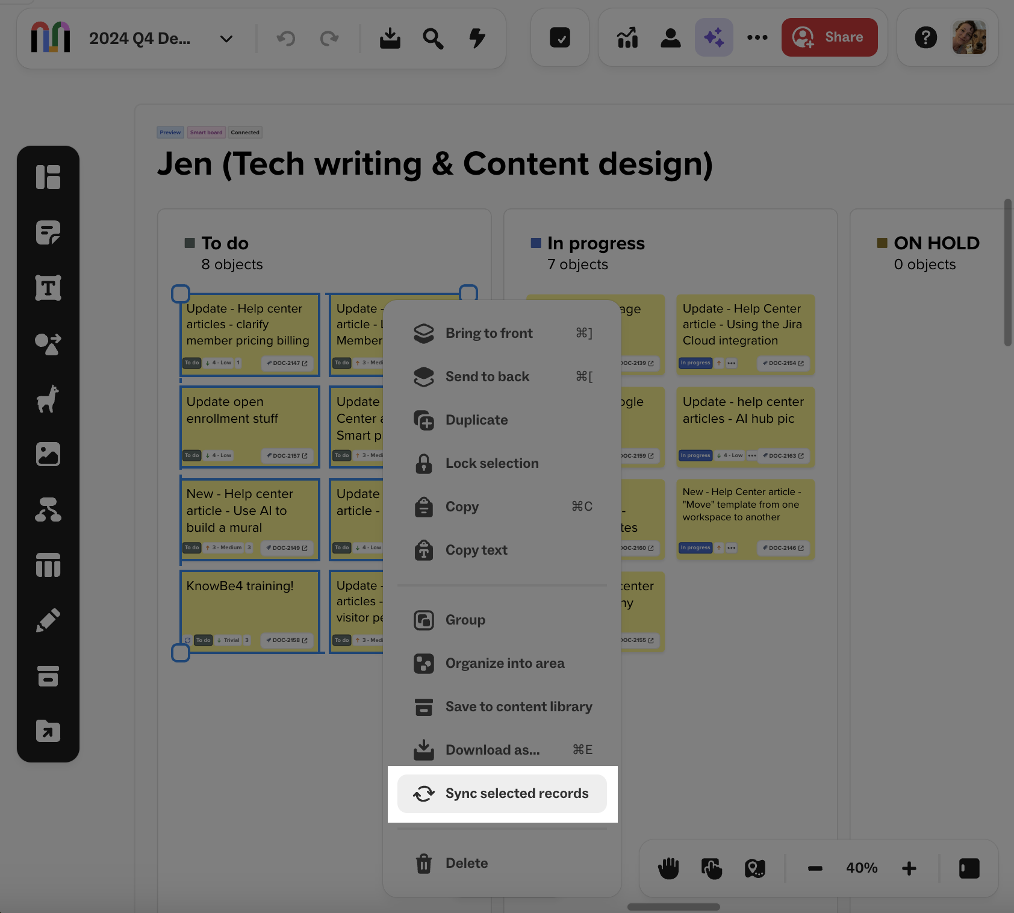Expand the ellipsis on Jira Cloud integration card
This screenshot has width=1014, height=913.
point(732,363)
